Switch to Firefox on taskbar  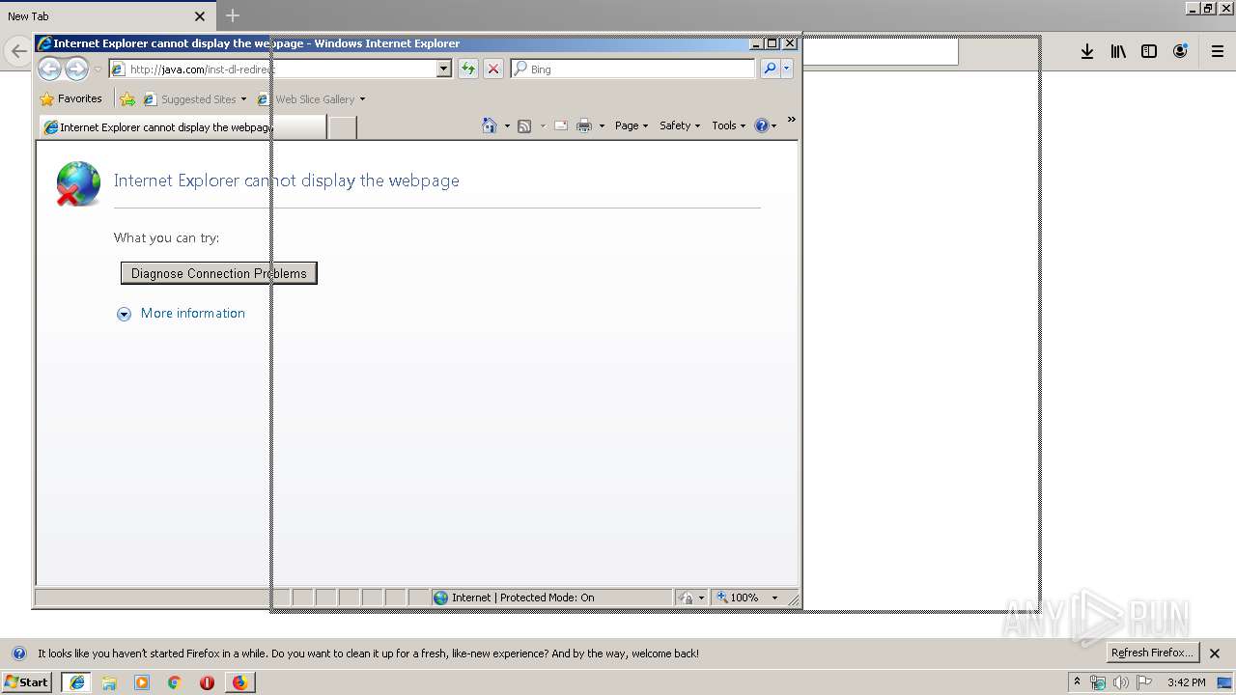click(x=239, y=682)
